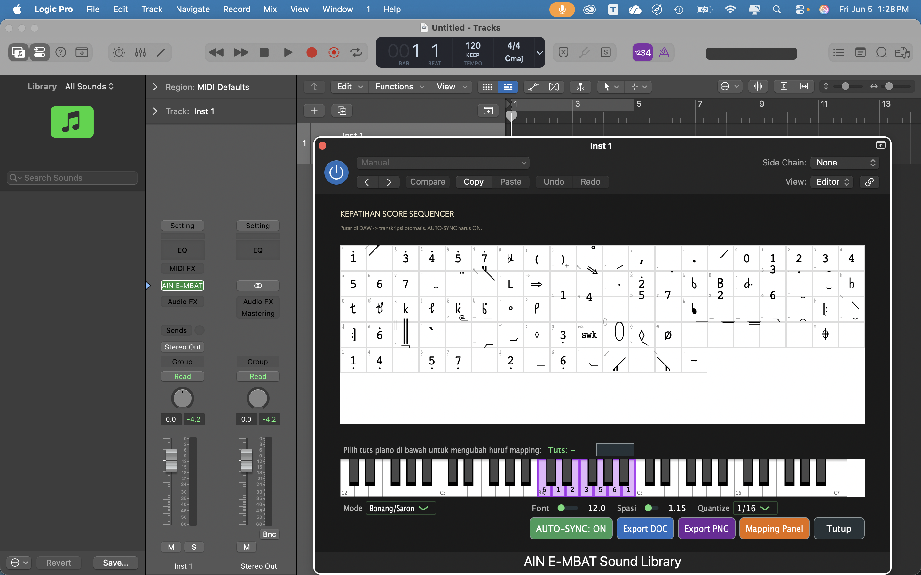The width and height of the screenshot is (921, 575).
Task: Open the Toolbar download-tray button
Action: click(82, 52)
